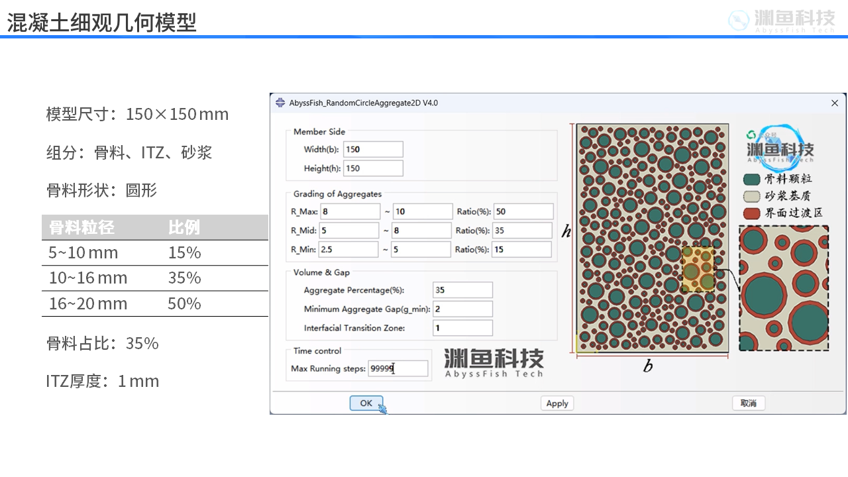Click the Apply button
Image resolution: width=848 pixels, height=477 pixels.
point(557,403)
